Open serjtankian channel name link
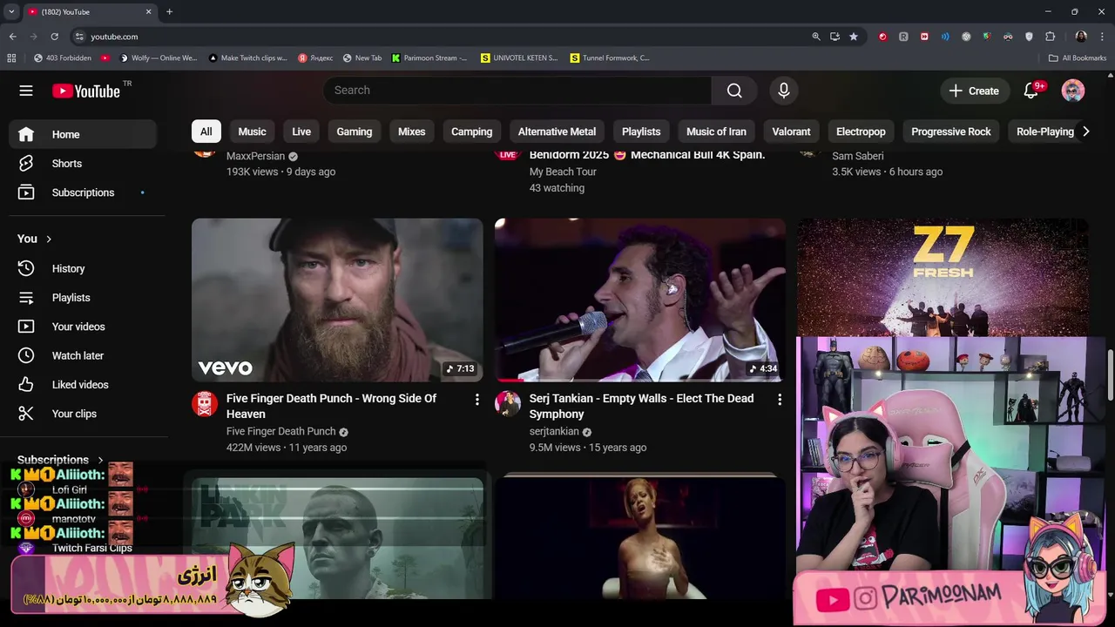Screen dimensions: 1115x627 pyautogui.click(x=554, y=431)
